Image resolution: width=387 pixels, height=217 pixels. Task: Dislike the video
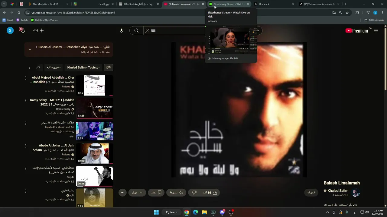click(x=194, y=193)
